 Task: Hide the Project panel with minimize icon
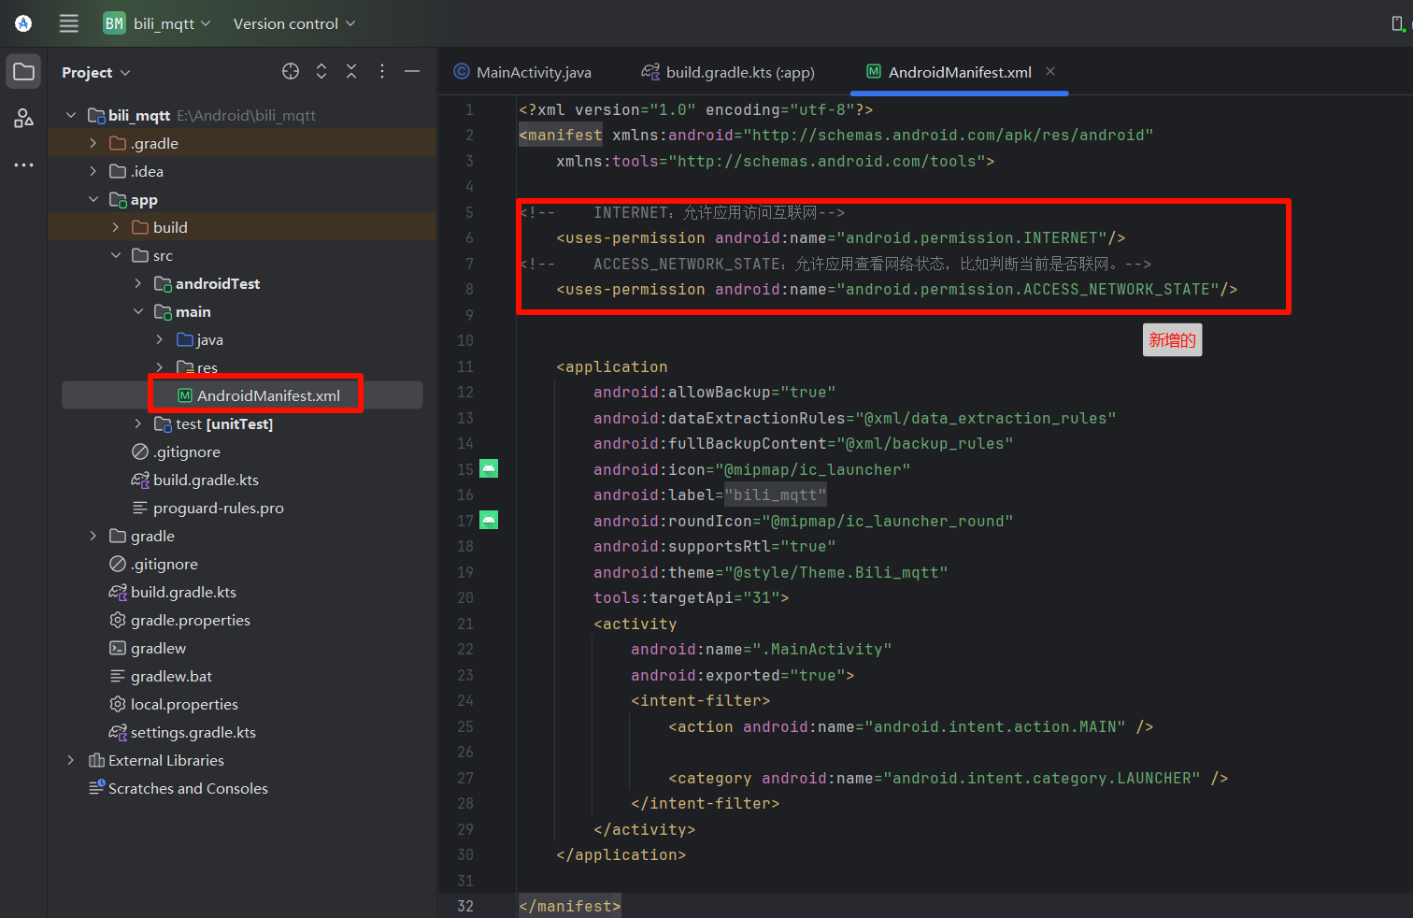point(412,71)
